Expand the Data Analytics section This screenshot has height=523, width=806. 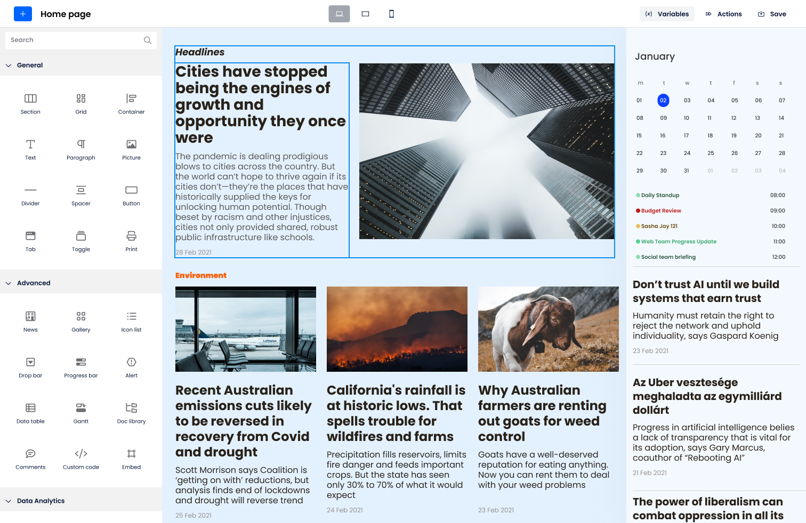41,501
